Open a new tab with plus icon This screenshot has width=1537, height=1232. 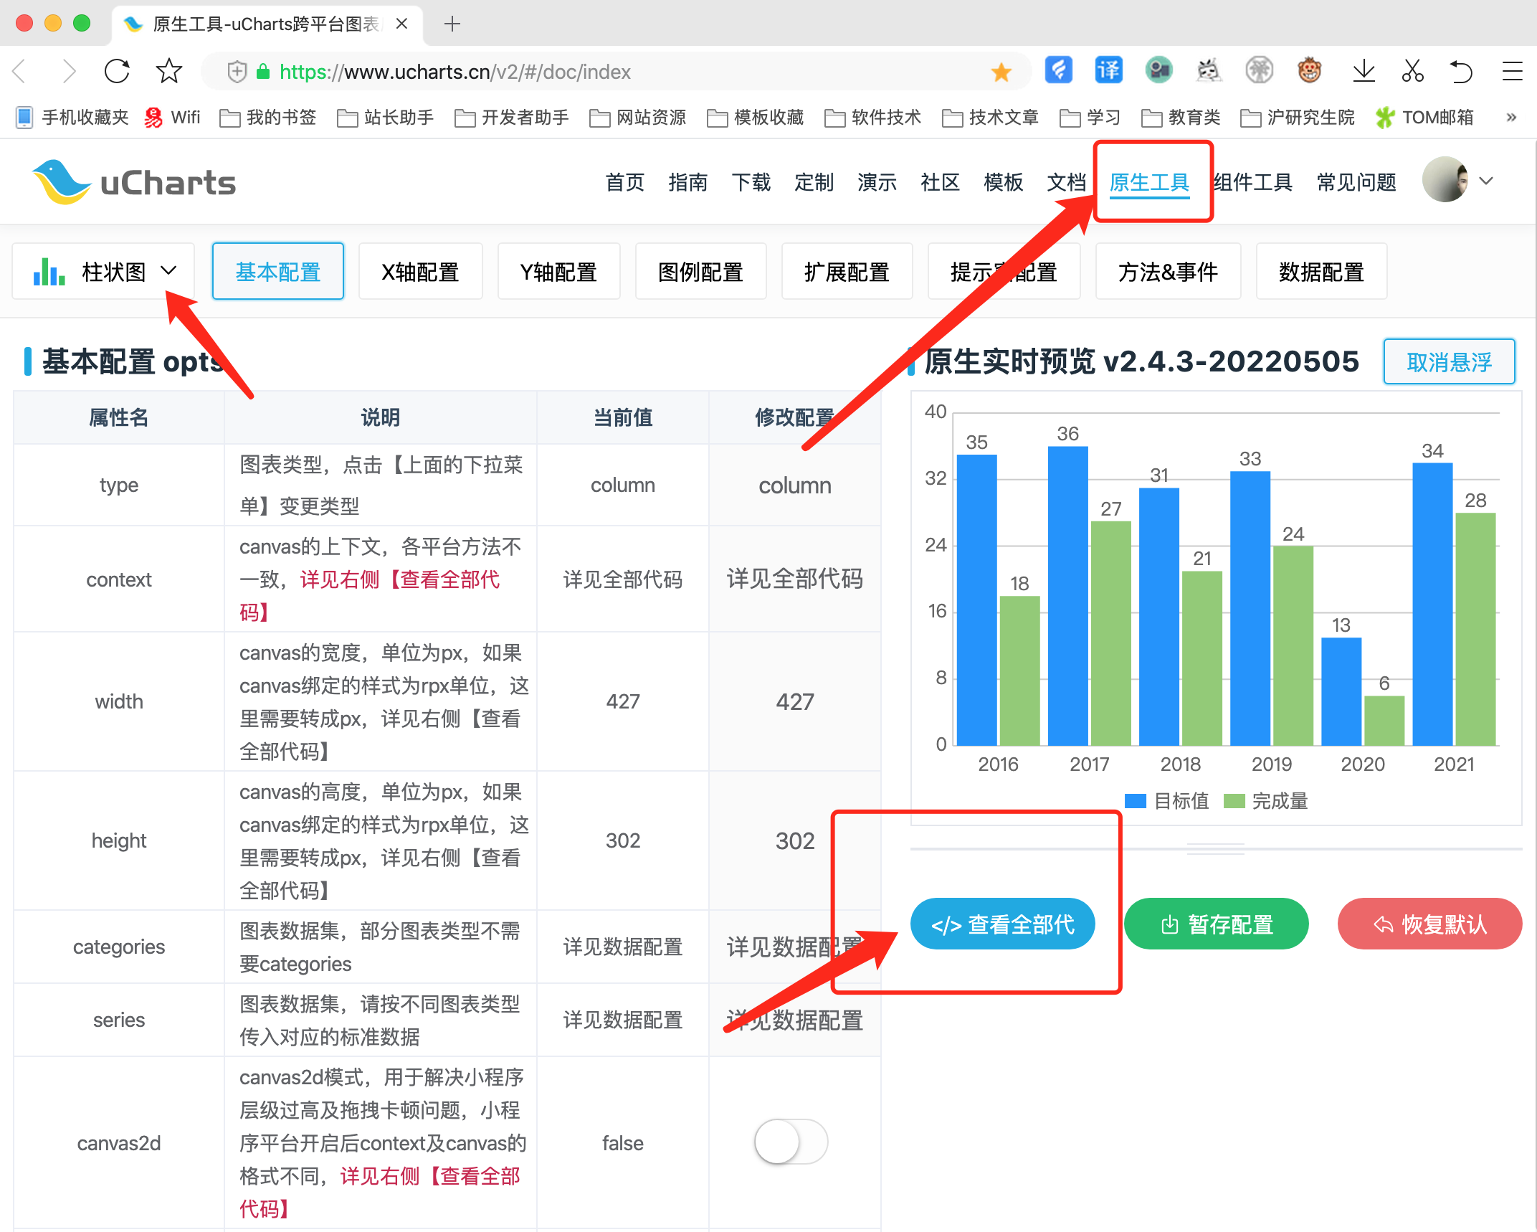coord(452,24)
